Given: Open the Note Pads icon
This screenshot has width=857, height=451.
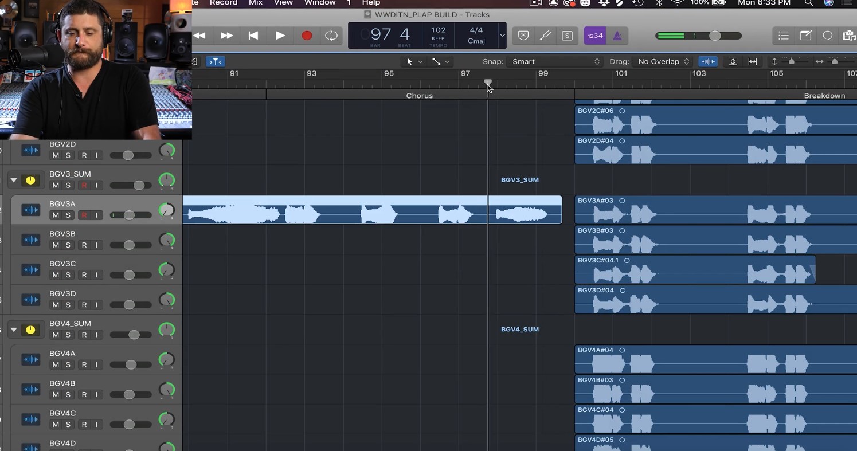Looking at the screenshot, I should point(805,36).
